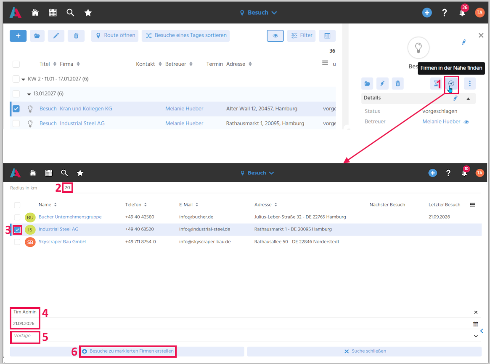Delete visit using the trash icon in detail panel
490x364 pixels.
[x=397, y=83]
